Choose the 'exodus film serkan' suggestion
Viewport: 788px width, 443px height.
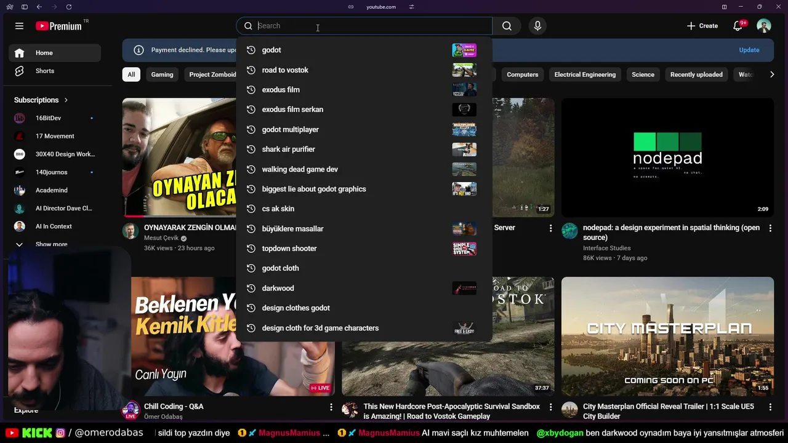point(364,110)
